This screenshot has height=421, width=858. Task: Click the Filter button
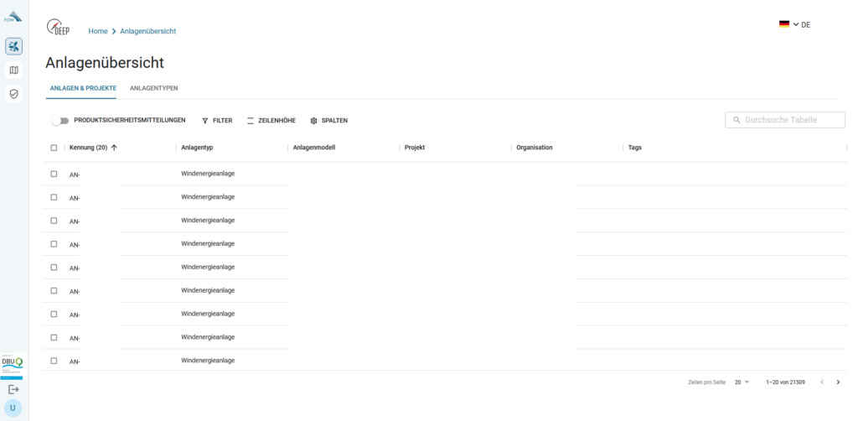217,121
